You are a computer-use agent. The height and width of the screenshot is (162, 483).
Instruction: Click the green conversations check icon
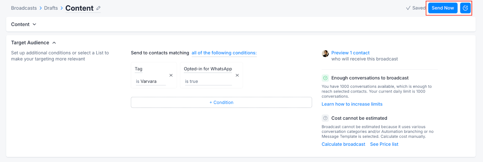tap(325, 78)
